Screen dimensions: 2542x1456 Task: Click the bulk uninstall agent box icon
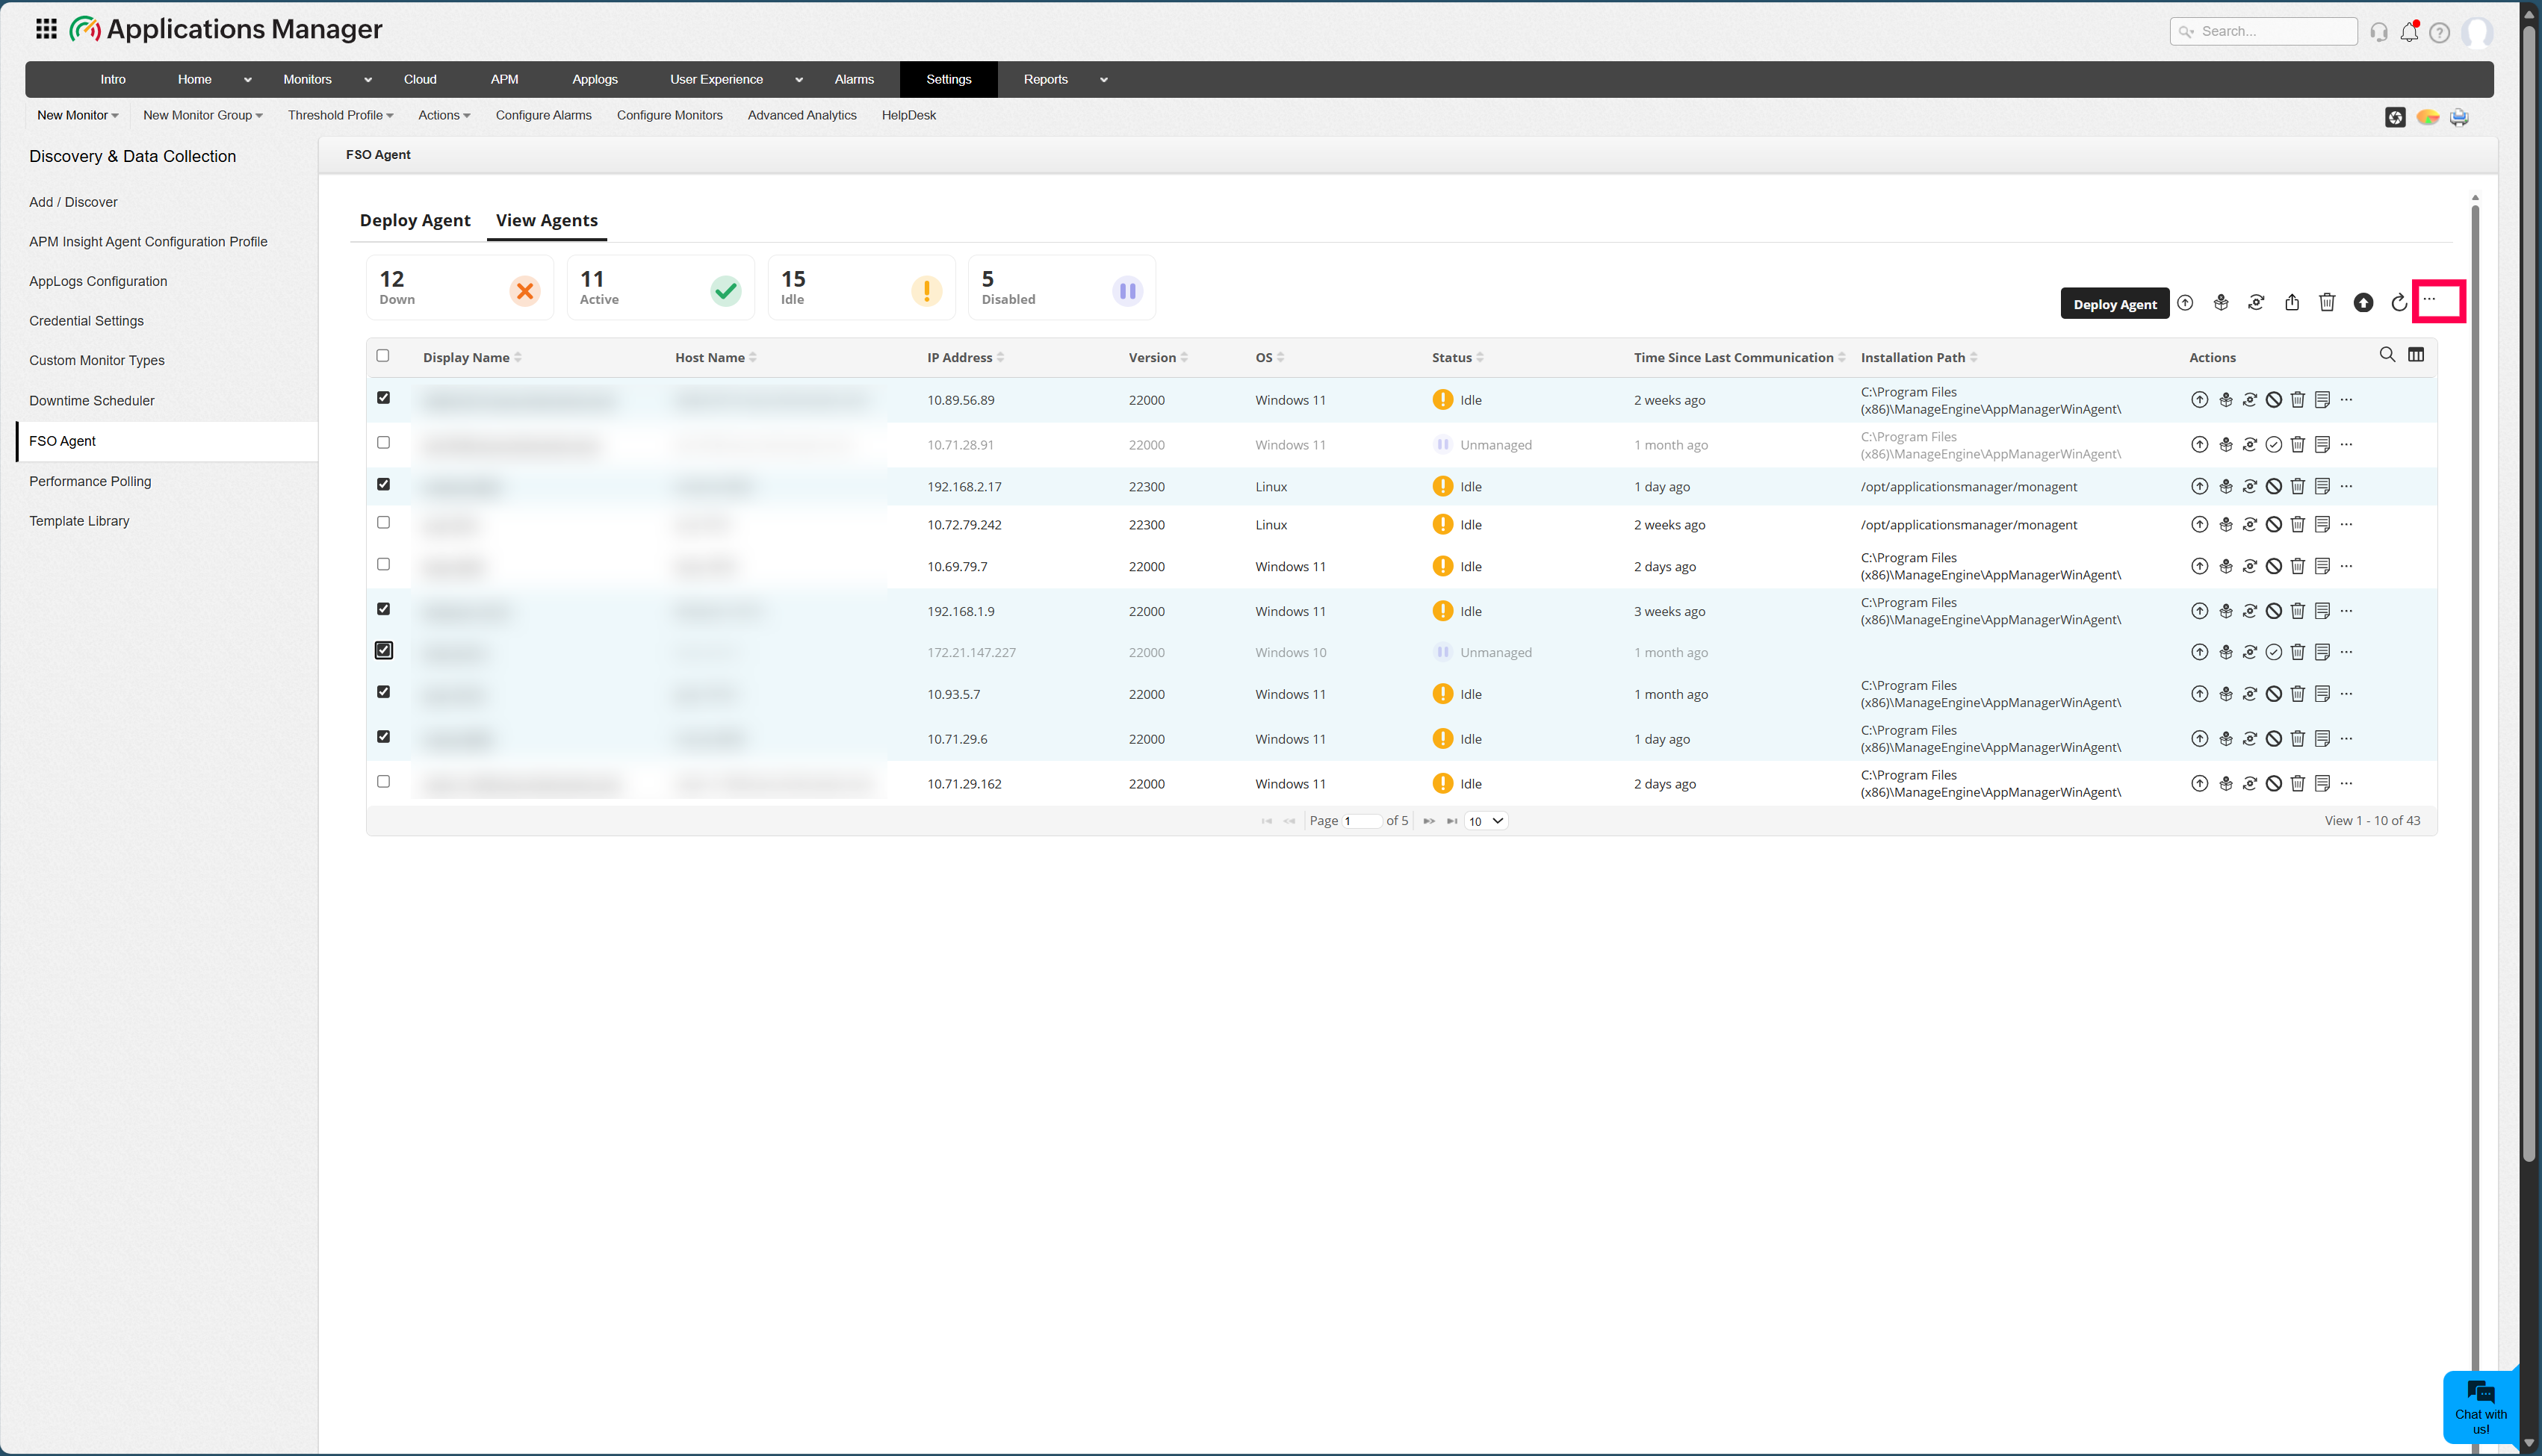(x=2221, y=303)
